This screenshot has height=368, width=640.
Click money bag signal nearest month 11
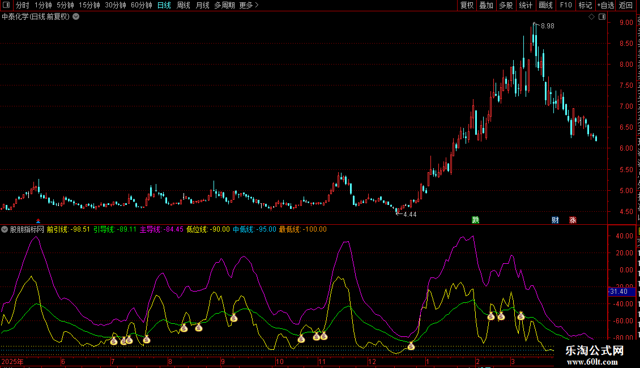coord(323,336)
